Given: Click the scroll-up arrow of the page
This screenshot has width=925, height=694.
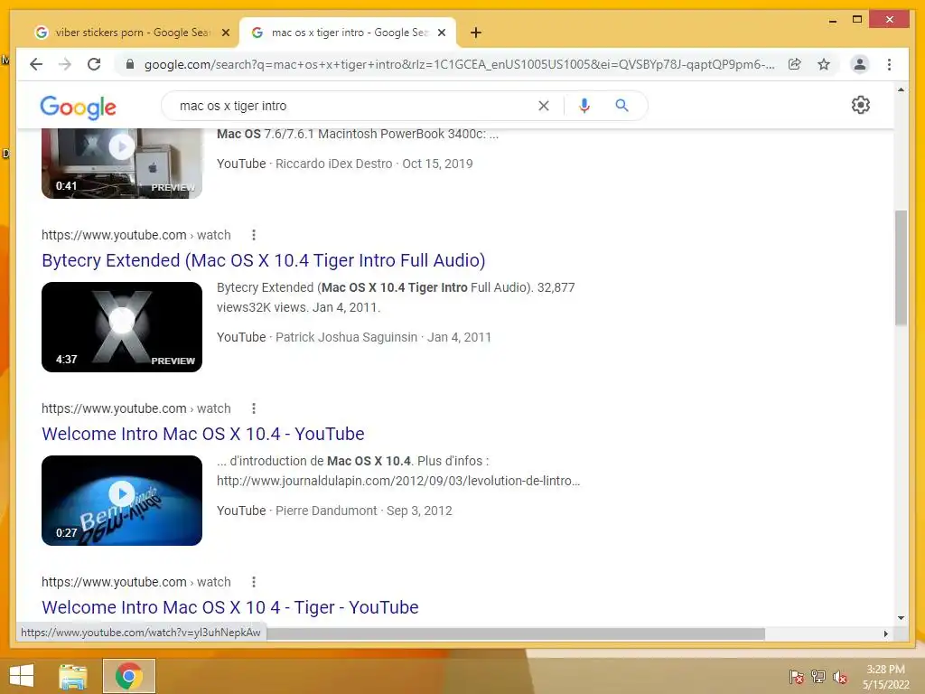Looking at the screenshot, I should coord(901,89).
